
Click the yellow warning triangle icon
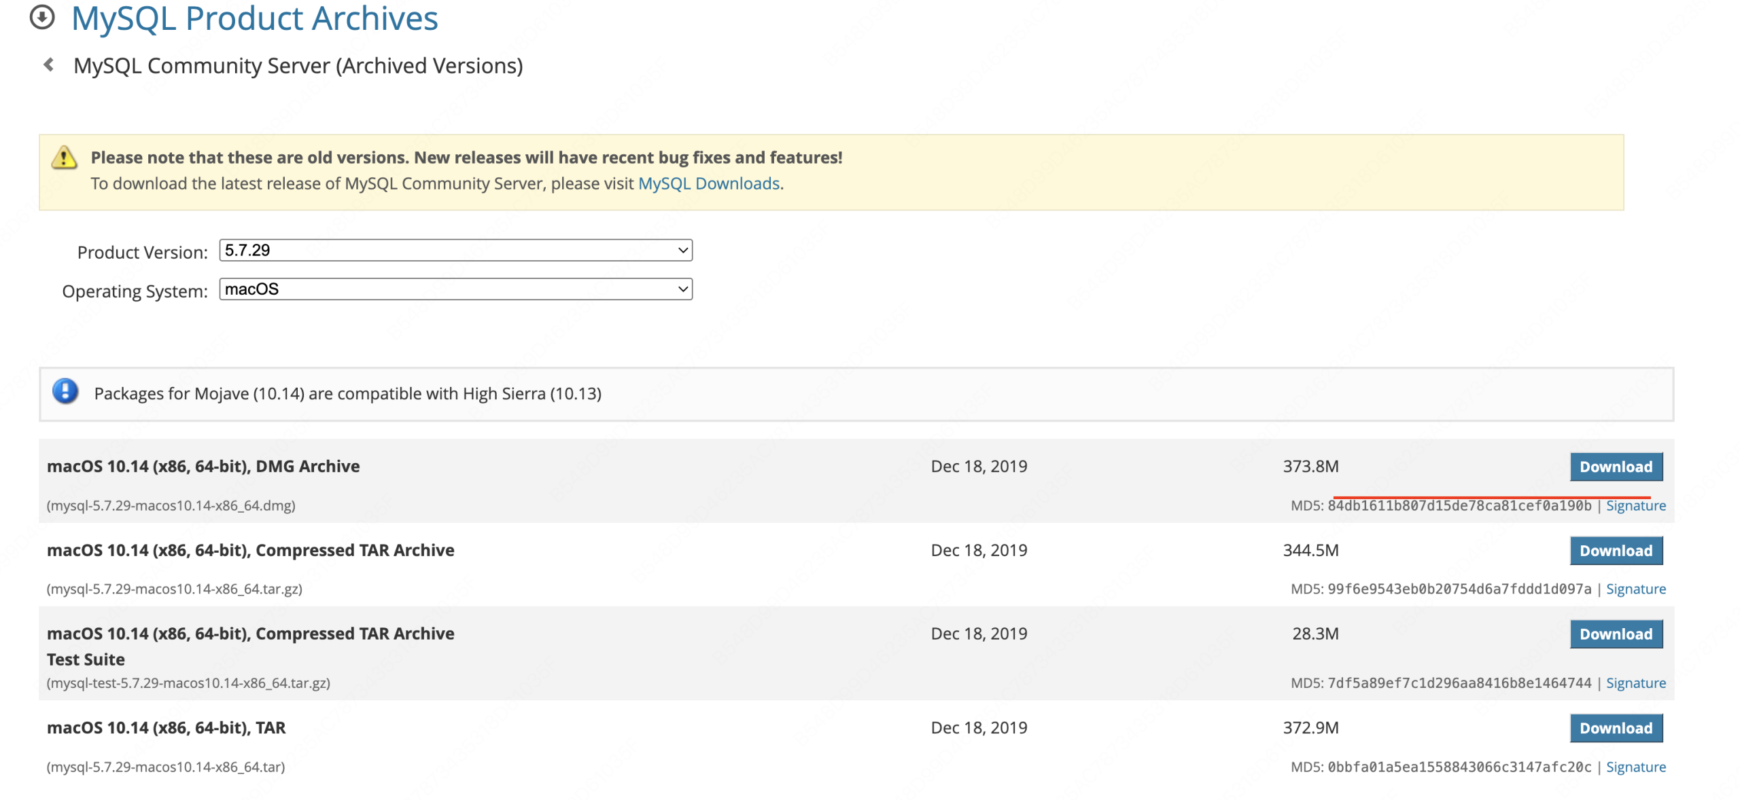click(63, 158)
